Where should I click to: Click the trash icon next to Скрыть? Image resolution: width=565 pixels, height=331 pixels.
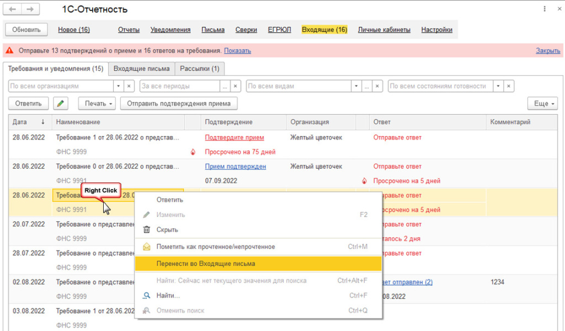(147, 230)
